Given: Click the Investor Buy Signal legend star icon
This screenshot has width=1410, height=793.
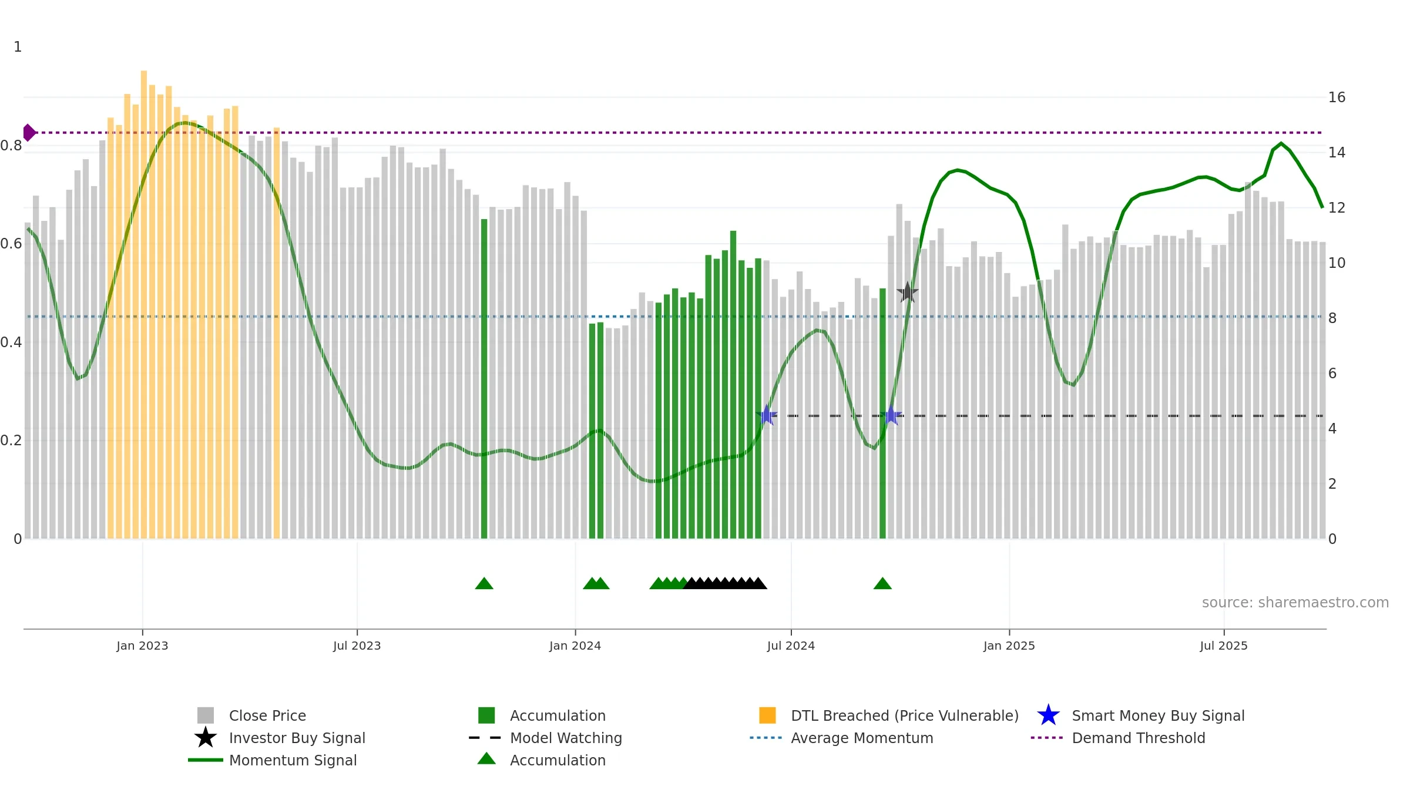Looking at the screenshot, I should [206, 737].
